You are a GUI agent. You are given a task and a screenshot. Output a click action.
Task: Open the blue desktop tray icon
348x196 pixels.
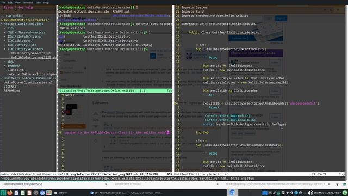pyautogui.click(x=265, y=193)
